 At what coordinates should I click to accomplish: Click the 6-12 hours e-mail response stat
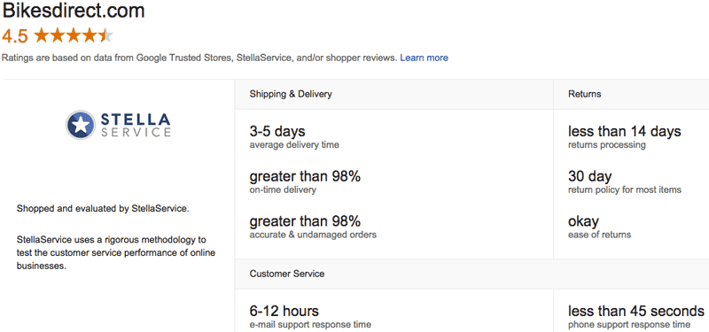310,317
